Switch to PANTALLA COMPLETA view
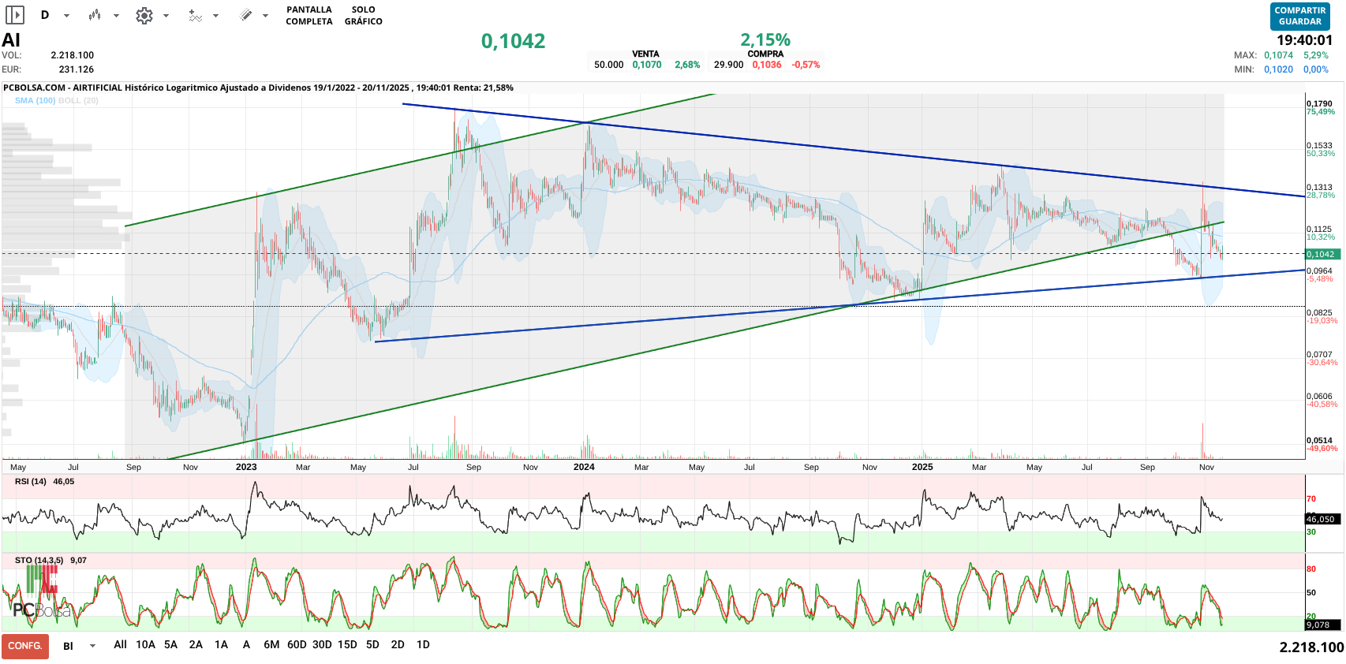The width and height of the screenshot is (1346, 664). click(x=308, y=16)
